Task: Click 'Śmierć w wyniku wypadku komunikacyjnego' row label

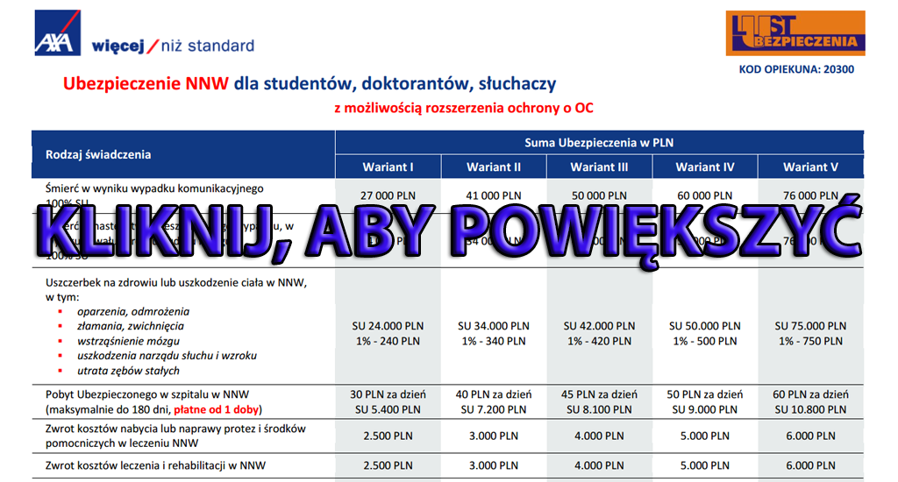Action: pyautogui.click(x=154, y=188)
